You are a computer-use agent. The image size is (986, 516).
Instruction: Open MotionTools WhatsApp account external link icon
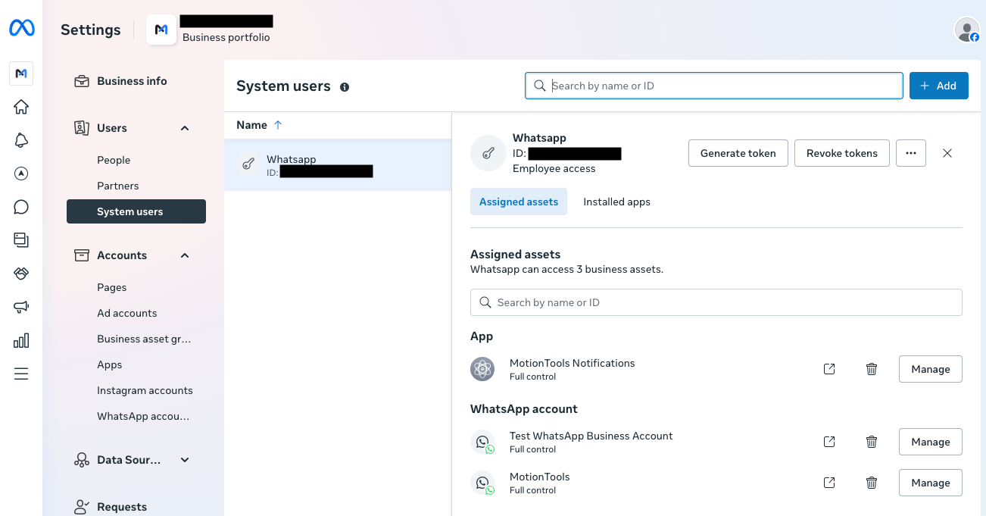[x=829, y=483]
